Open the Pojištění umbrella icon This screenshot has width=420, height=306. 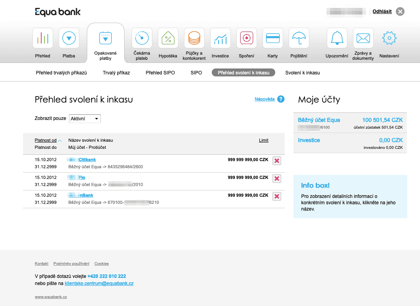click(299, 38)
